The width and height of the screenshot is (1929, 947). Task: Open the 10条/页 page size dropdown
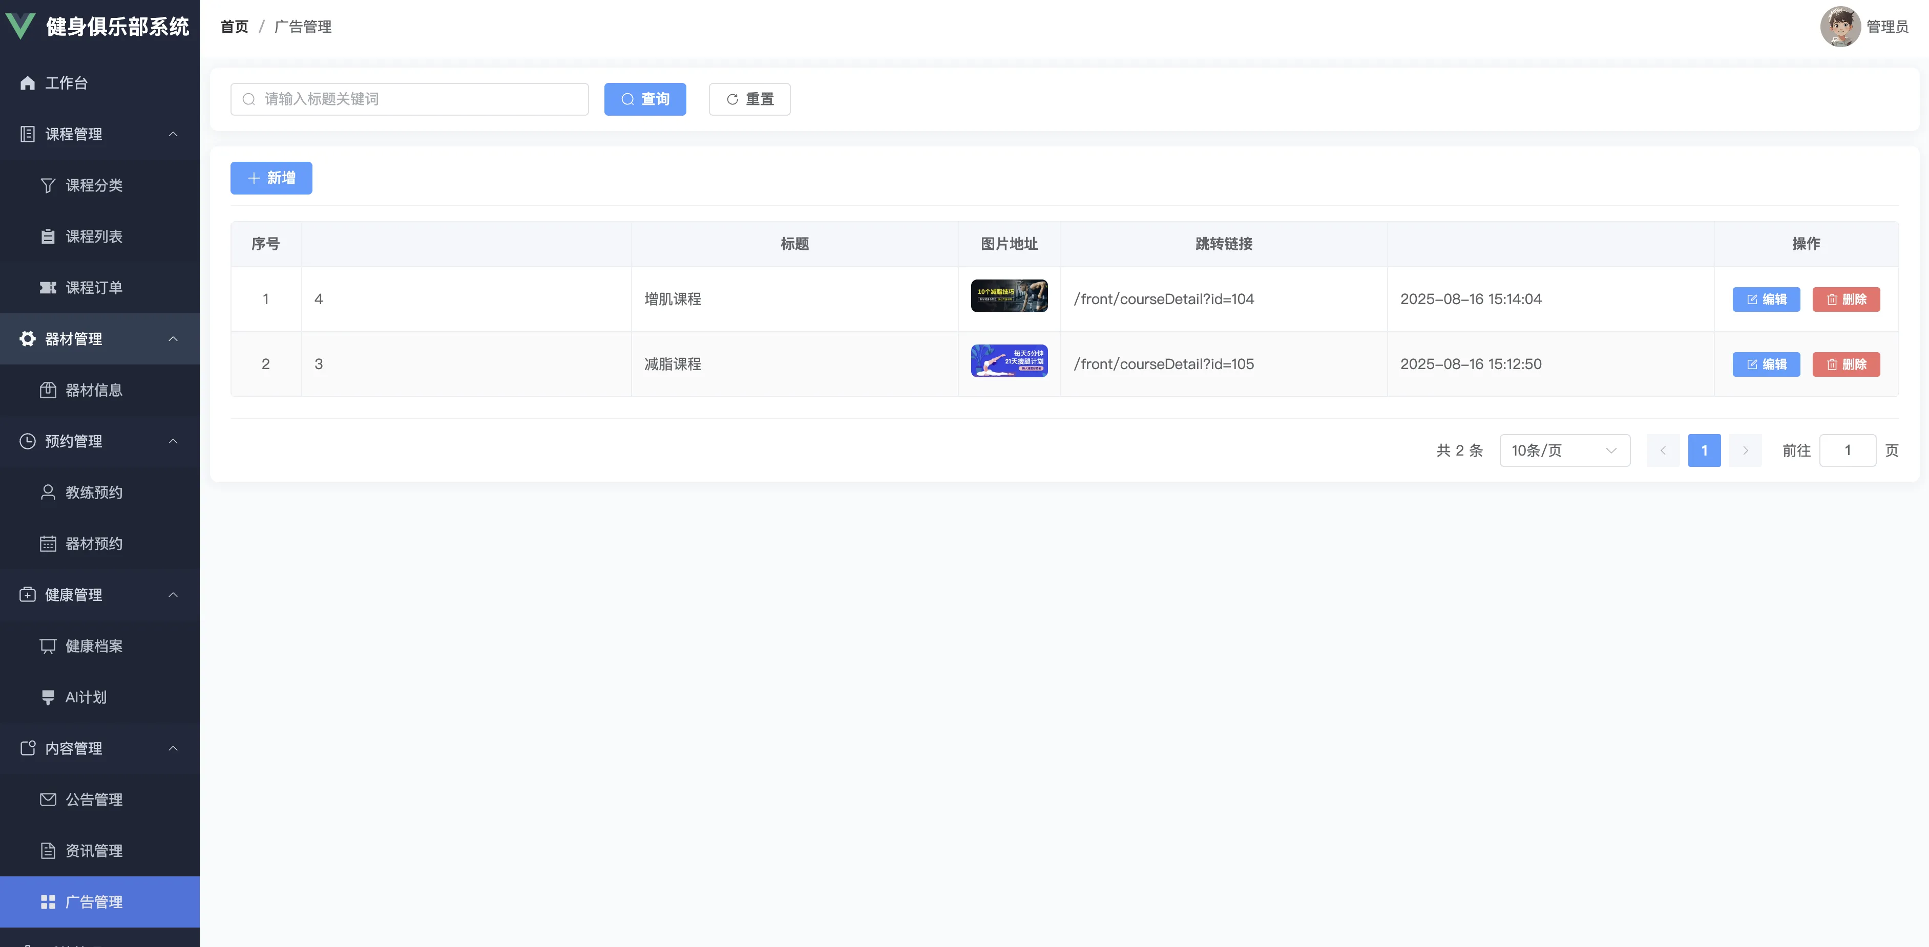tap(1564, 450)
